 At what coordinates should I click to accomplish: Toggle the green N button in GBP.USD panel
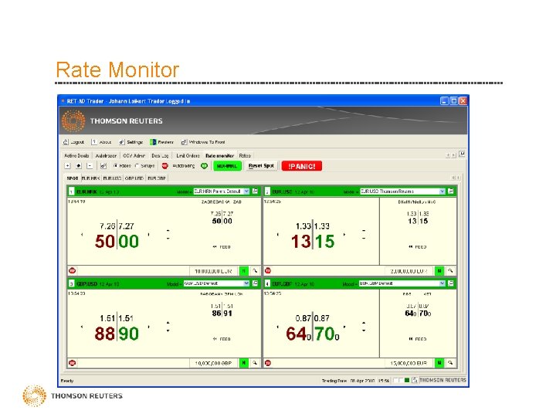click(244, 364)
